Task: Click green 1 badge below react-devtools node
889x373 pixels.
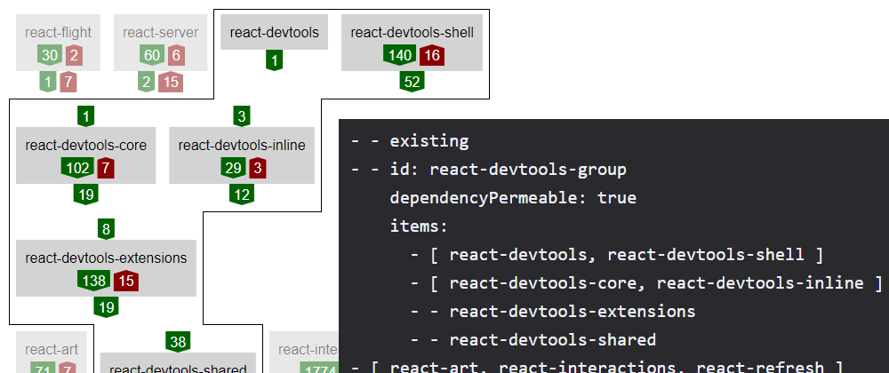Action: coord(275,61)
